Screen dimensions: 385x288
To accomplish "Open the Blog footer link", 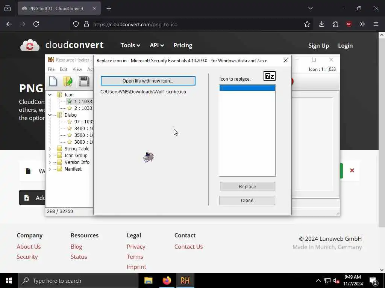I will pos(76,247).
